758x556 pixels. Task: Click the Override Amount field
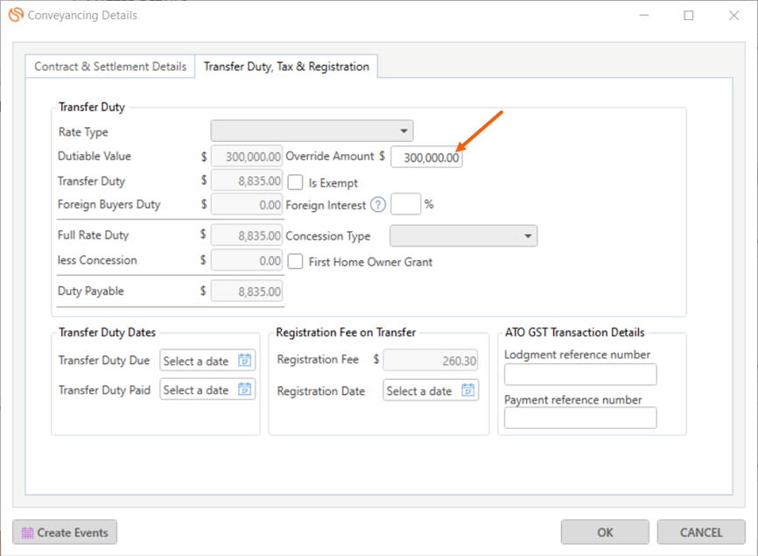click(x=426, y=157)
